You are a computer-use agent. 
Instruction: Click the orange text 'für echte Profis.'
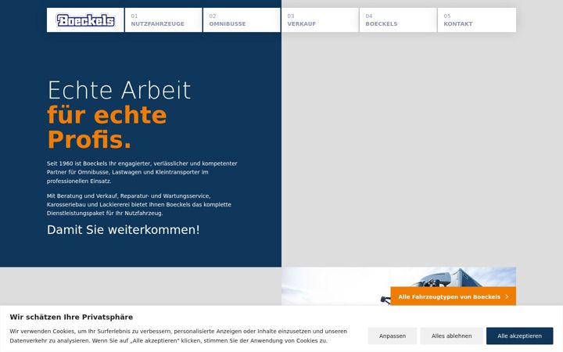point(107,128)
